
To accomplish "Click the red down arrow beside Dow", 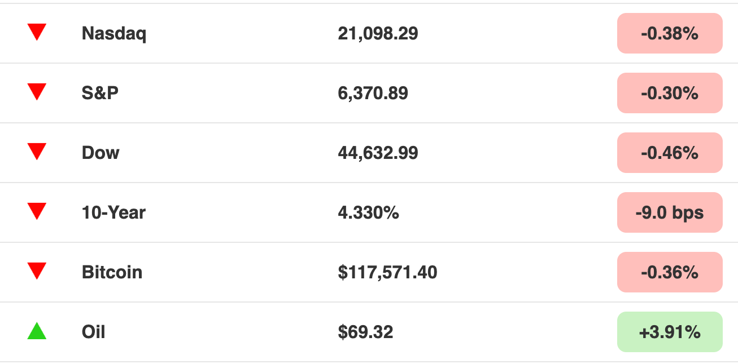I will [x=37, y=151].
